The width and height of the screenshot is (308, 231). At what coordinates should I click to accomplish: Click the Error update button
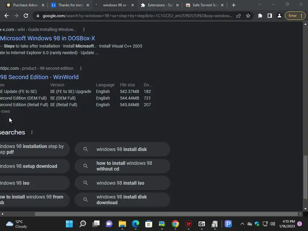click(x=295, y=16)
